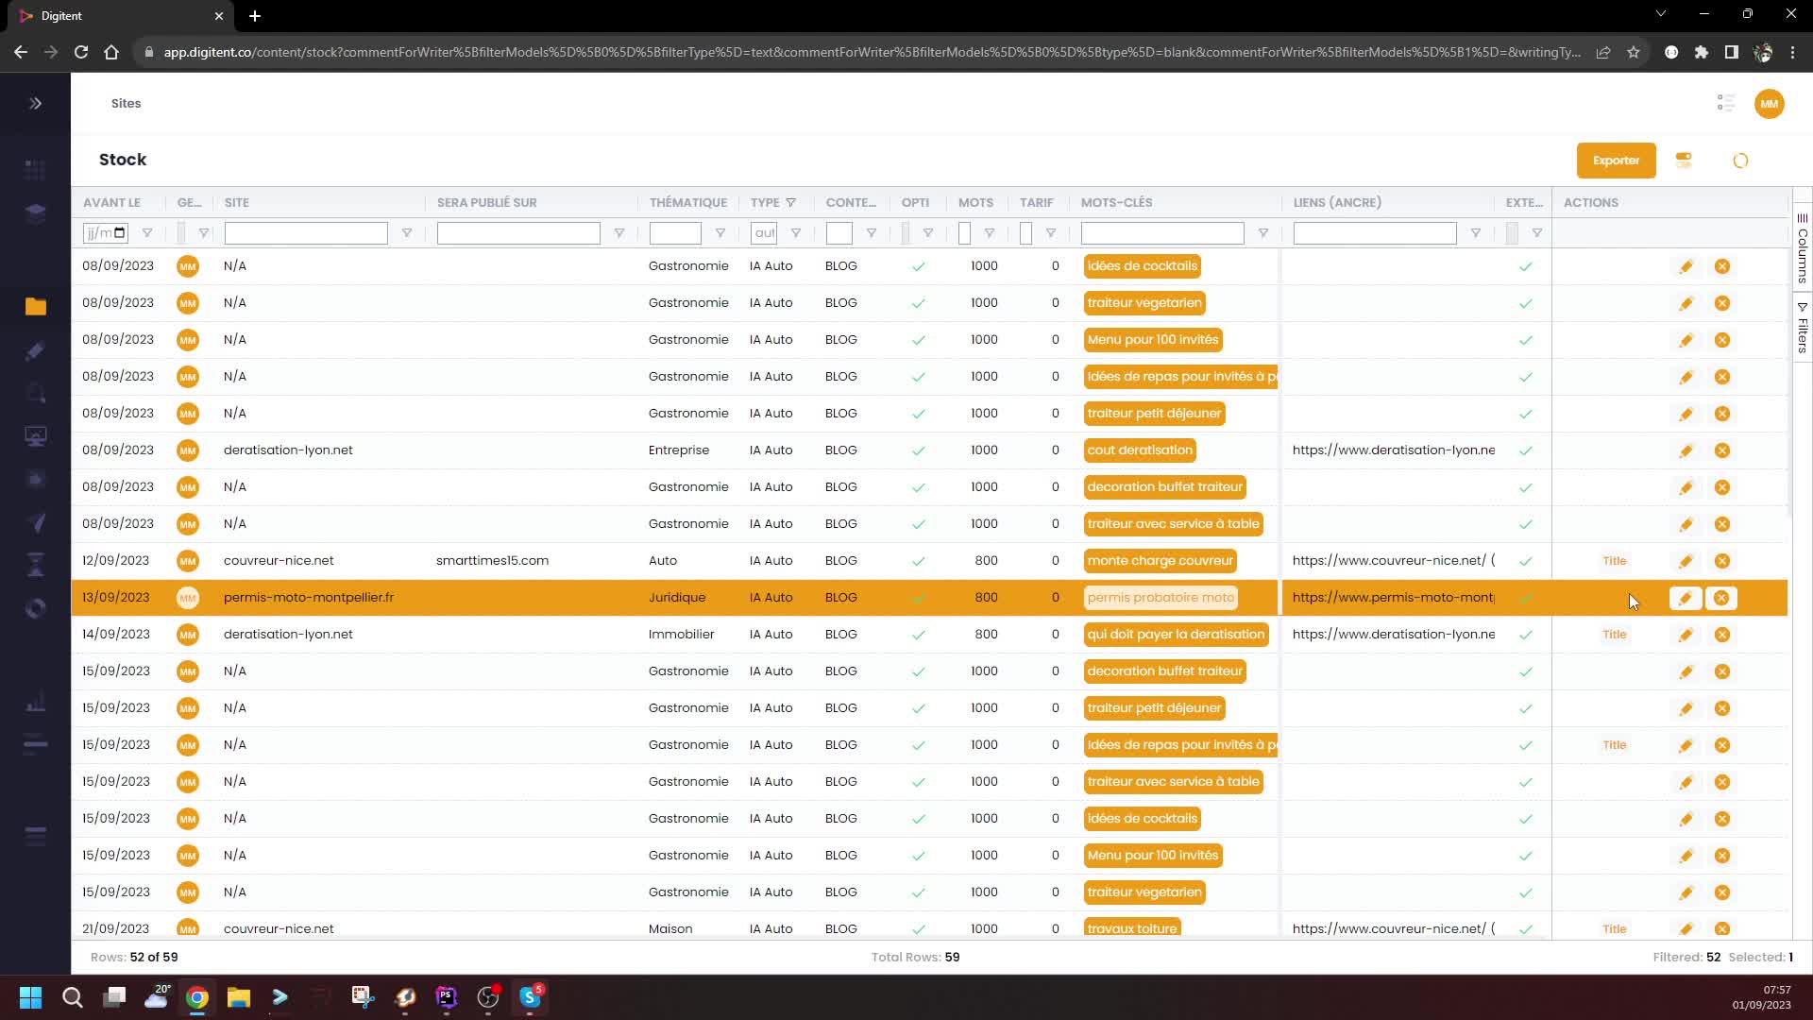Click the folder icon in left sidebar

pyautogui.click(x=36, y=306)
